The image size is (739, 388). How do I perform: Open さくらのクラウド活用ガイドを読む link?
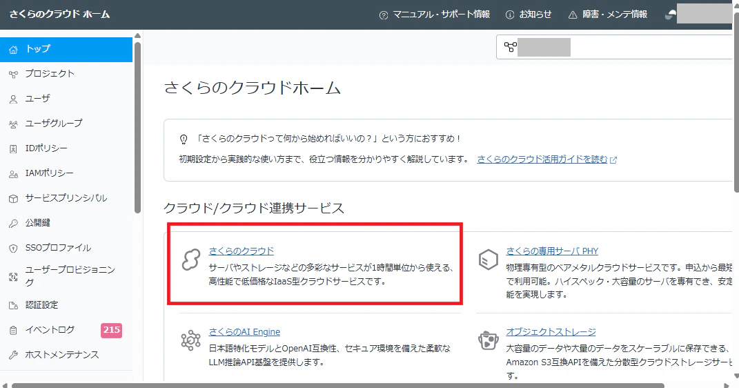pyautogui.click(x=542, y=159)
